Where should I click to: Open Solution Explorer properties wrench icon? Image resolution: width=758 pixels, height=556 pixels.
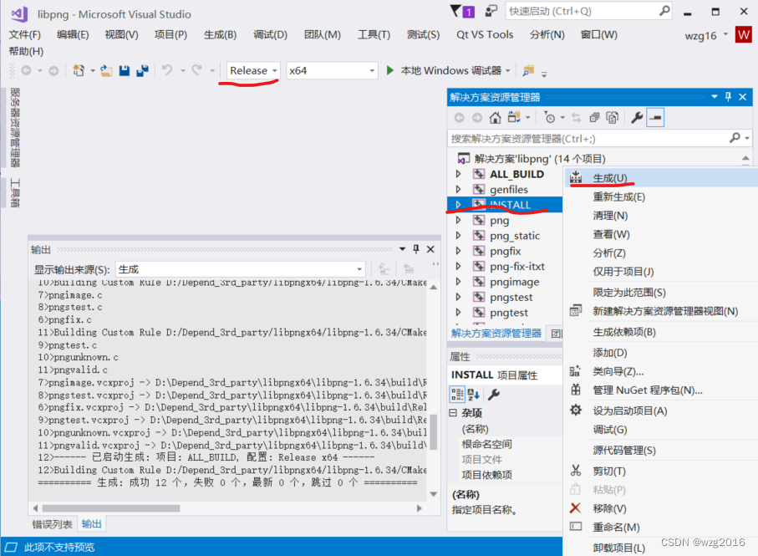pyautogui.click(x=636, y=119)
